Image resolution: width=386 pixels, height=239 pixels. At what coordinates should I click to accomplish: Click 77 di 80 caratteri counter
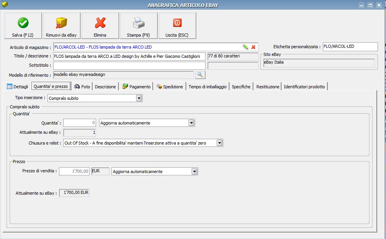click(233, 56)
